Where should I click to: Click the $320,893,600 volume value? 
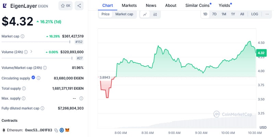point(72,52)
